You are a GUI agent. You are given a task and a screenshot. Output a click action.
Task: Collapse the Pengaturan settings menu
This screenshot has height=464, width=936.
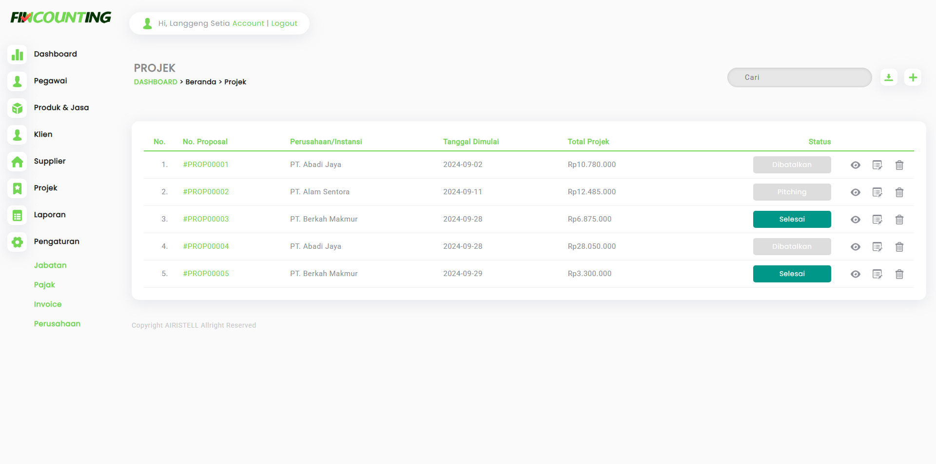coord(56,241)
